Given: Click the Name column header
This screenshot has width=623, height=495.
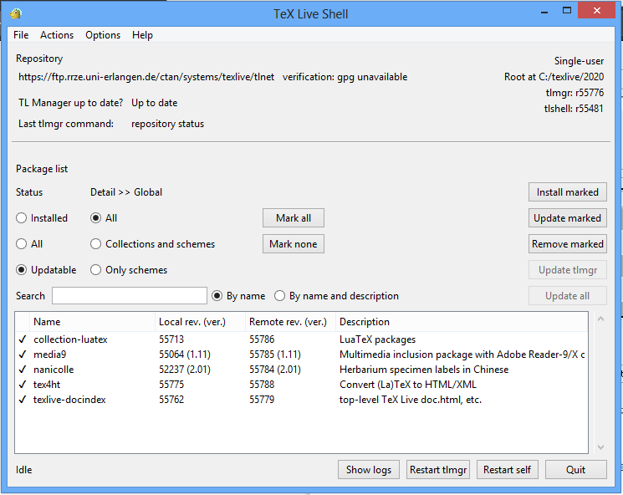Looking at the screenshot, I should pos(92,322).
